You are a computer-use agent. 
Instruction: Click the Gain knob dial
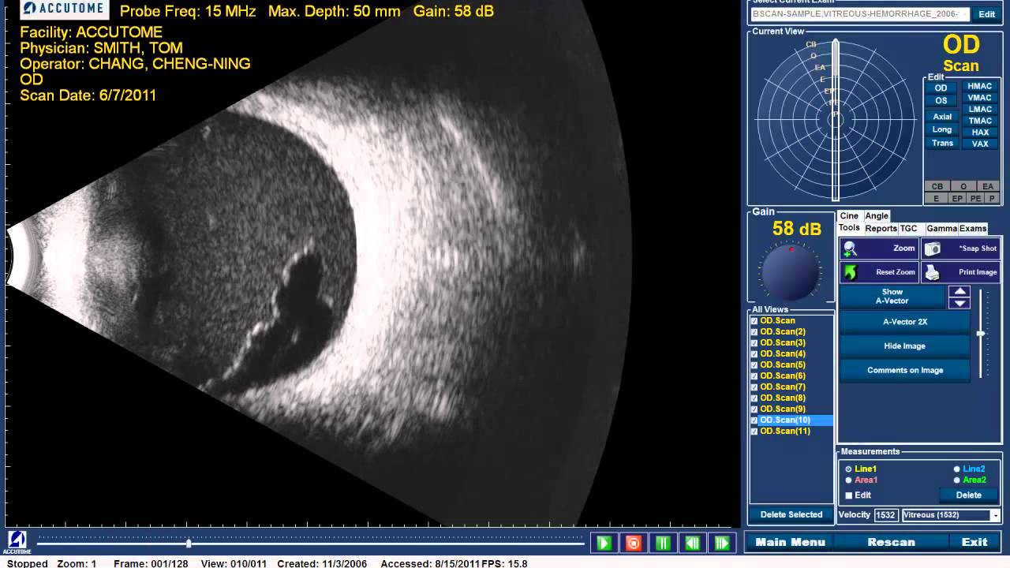(x=790, y=271)
